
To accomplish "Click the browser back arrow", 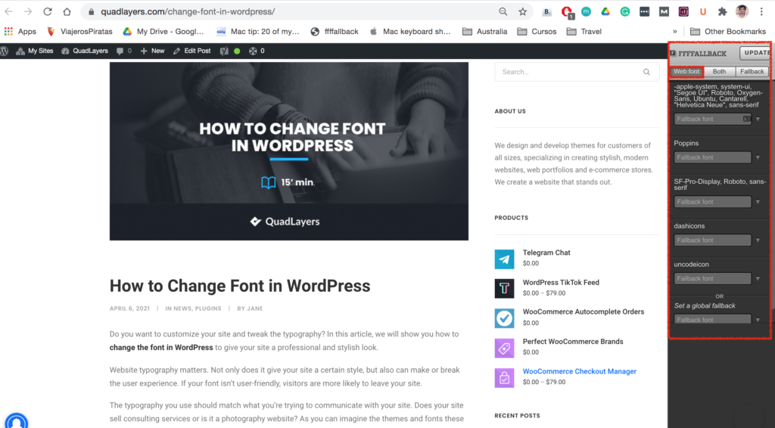I will point(9,11).
